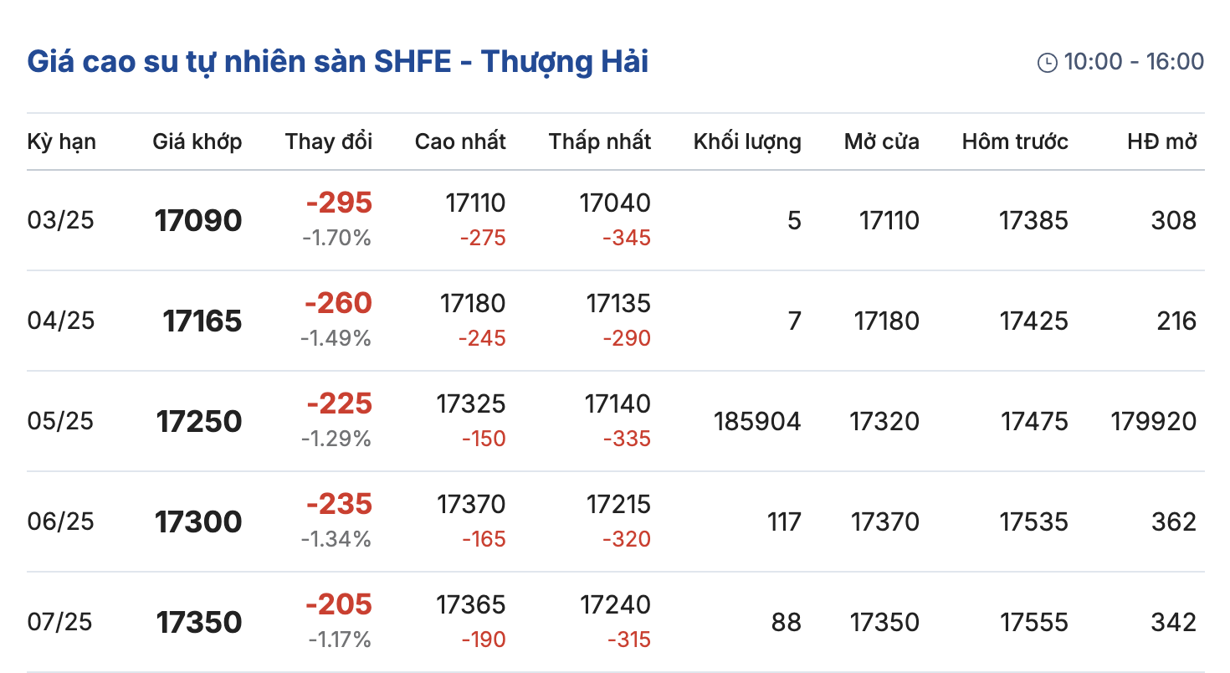This screenshot has height=673, width=1230.
Task: Click the Mở cửa column header
Action: click(x=881, y=141)
